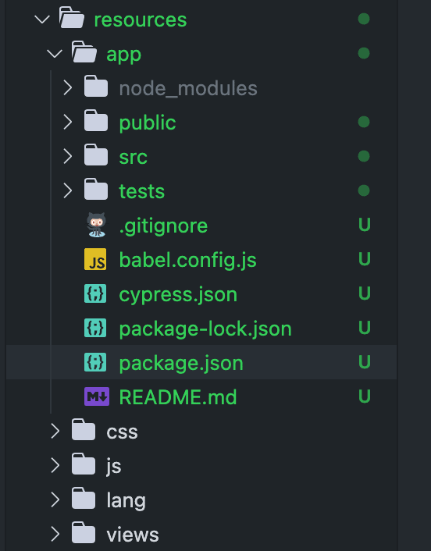
Task: Click the green status dot beside resources
Action: point(364,19)
